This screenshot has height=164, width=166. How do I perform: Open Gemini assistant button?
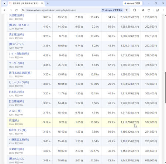[132, 3]
